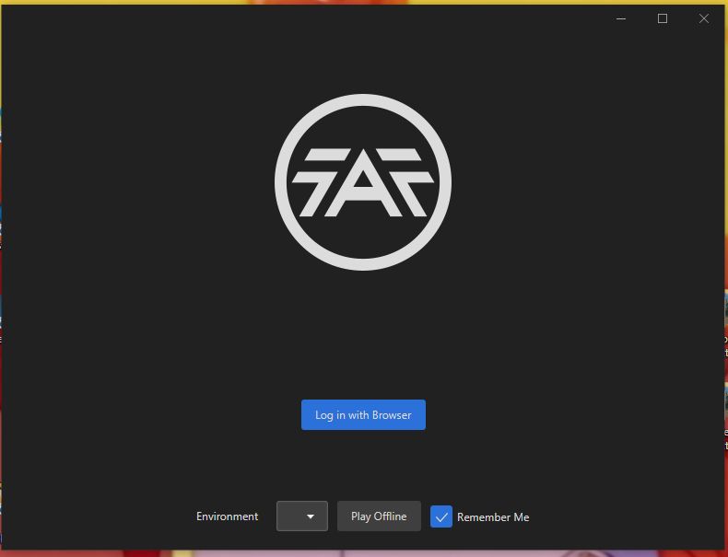Click the Environment label text
Viewport: 728px width, 557px height.
[x=227, y=516]
